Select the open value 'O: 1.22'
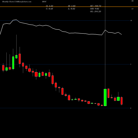 click(49, 6)
